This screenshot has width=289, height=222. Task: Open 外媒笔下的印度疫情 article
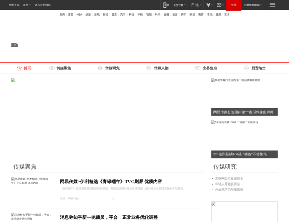(x=229, y=190)
